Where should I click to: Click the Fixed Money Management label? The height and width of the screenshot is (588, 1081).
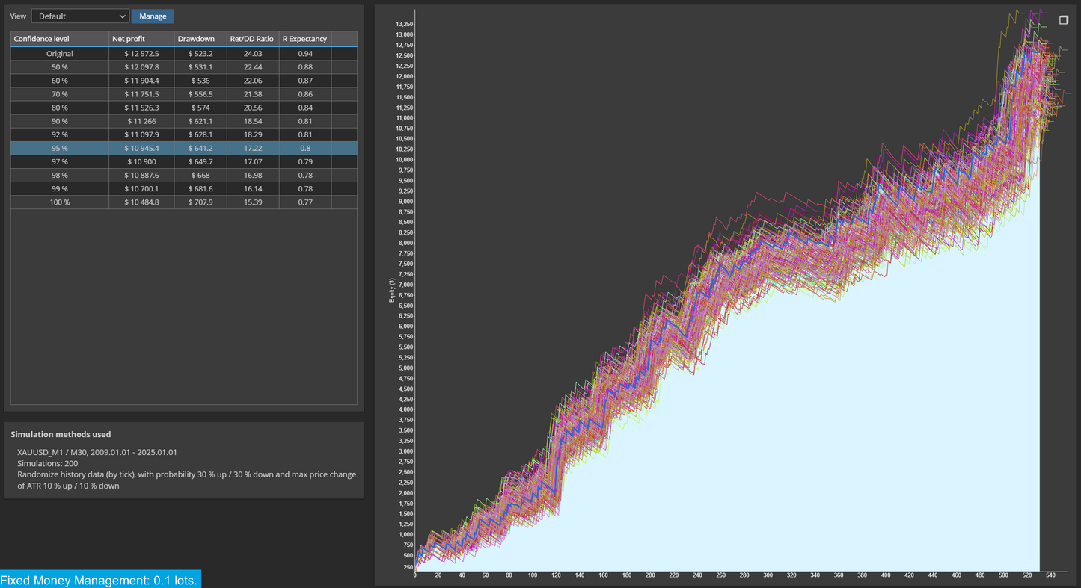pos(99,580)
